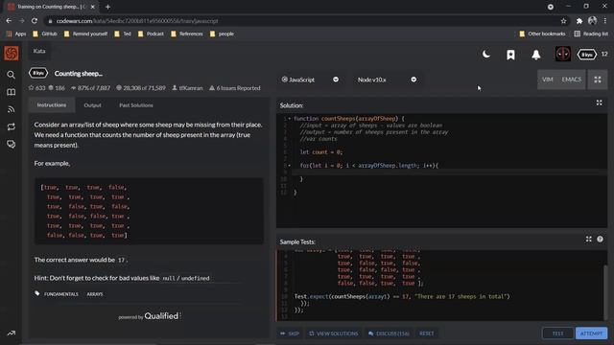The image size is (614, 345).
Task: Click the Test.expect line in Sample Tests
Action: [402, 296]
